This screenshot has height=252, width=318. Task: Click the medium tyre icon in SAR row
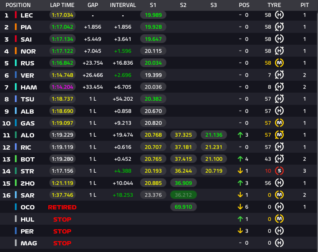279,195
